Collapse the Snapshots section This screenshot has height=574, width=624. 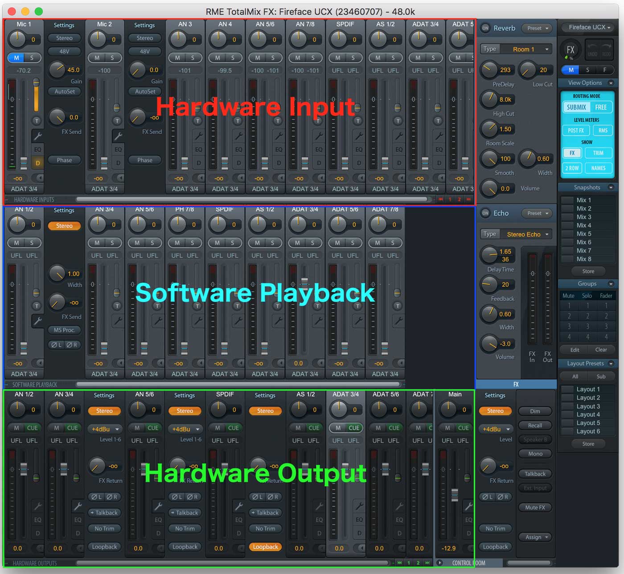tap(611, 187)
